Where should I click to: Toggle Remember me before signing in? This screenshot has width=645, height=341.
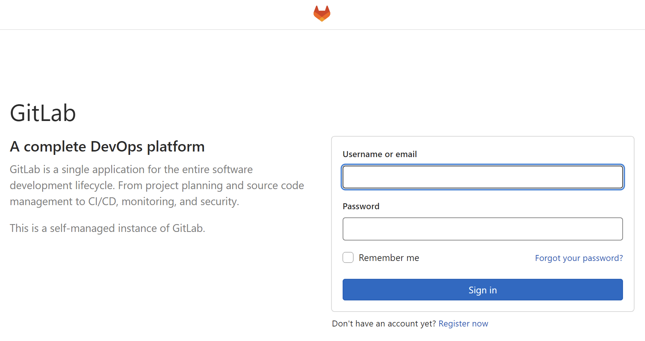coord(347,257)
